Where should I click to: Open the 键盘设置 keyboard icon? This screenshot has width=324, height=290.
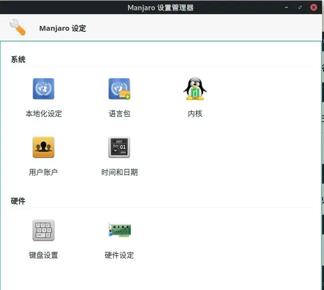pos(43,230)
